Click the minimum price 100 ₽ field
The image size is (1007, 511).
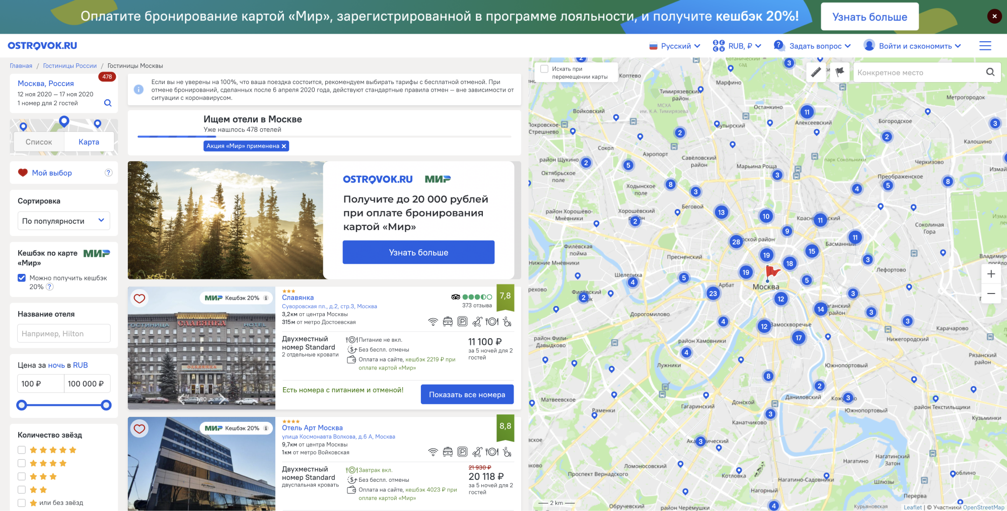41,384
